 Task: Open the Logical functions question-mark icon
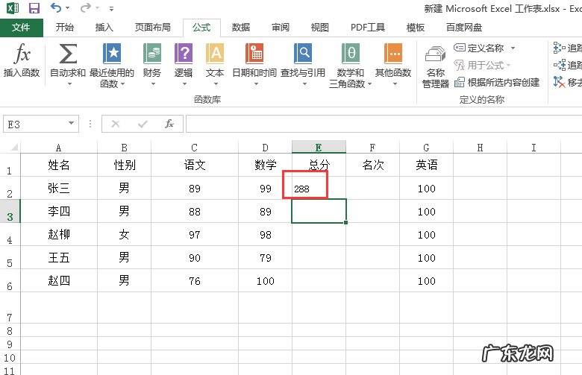(184, 54)
